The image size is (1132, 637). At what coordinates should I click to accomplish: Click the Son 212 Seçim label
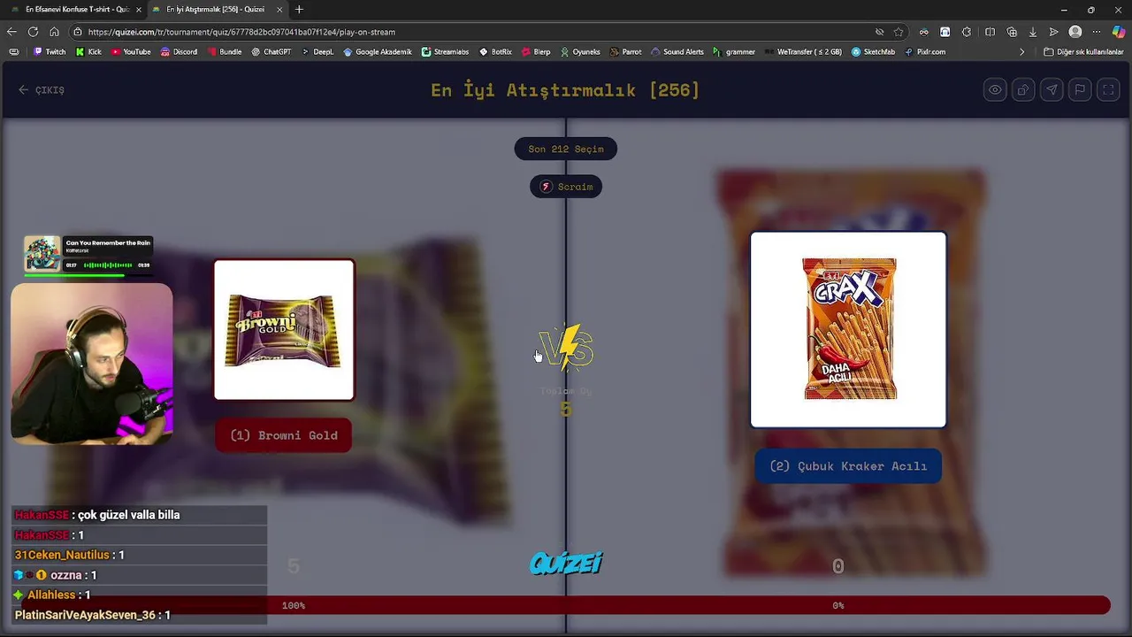(x=566, y=149)
